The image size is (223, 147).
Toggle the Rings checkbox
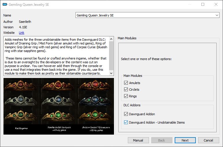pos(126,96)
